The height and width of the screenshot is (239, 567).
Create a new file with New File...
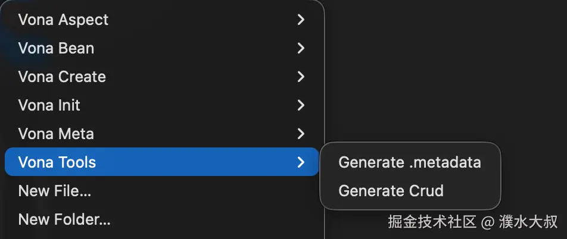[55, 191]
